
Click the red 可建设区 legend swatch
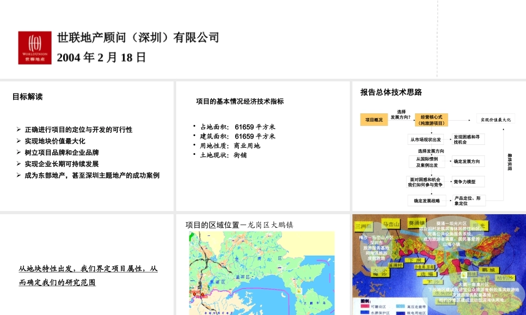pos(365,306)
